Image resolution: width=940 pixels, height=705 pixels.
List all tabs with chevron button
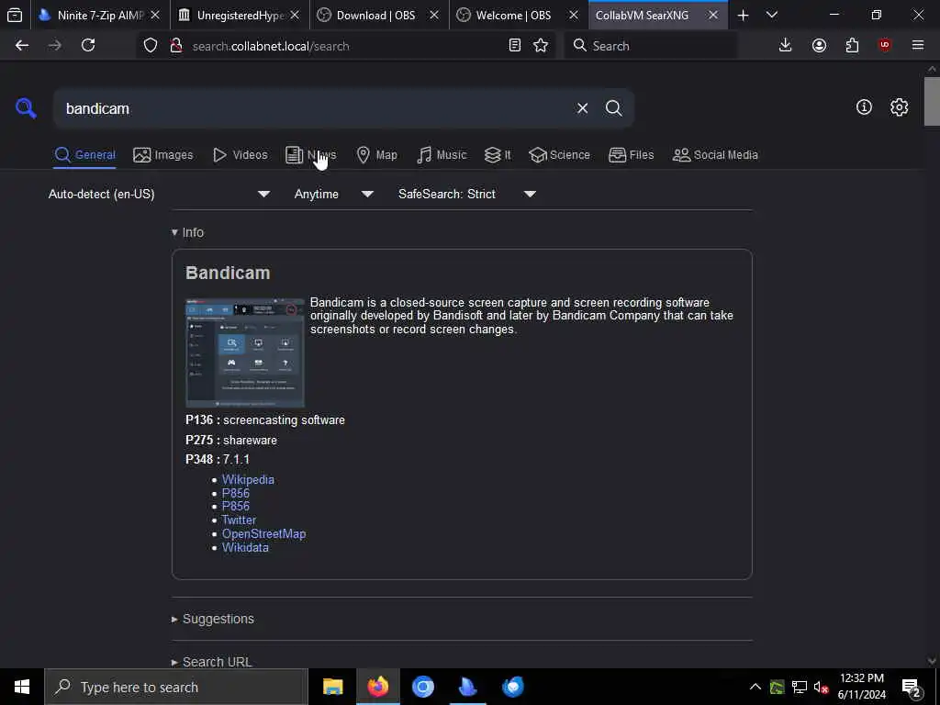click(x=772, y=15)
